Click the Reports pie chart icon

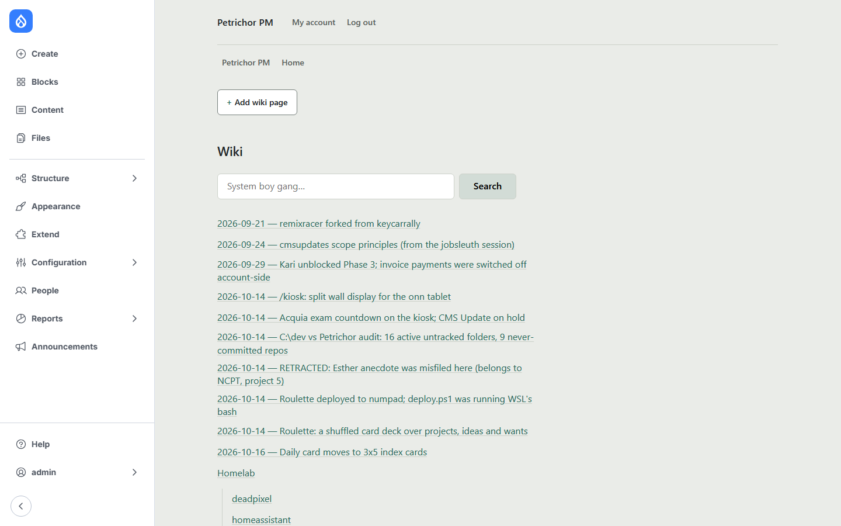coord(21,319)
